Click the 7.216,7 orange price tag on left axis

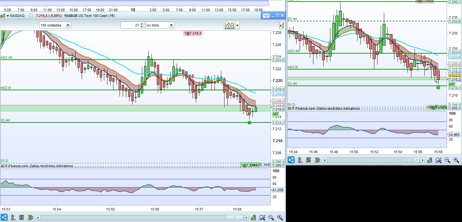tap(278, 101)
